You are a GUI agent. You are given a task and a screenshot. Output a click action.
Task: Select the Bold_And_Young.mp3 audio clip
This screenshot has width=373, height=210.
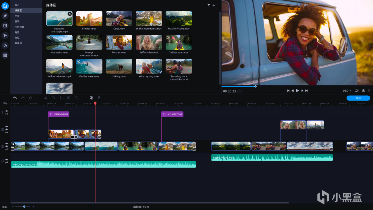(103, 164)
